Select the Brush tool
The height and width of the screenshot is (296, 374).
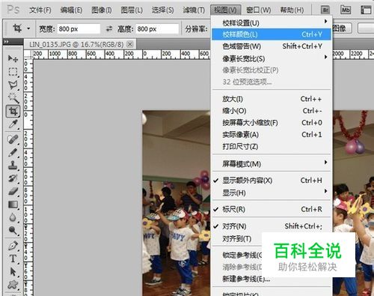click(x=13, y=152)
